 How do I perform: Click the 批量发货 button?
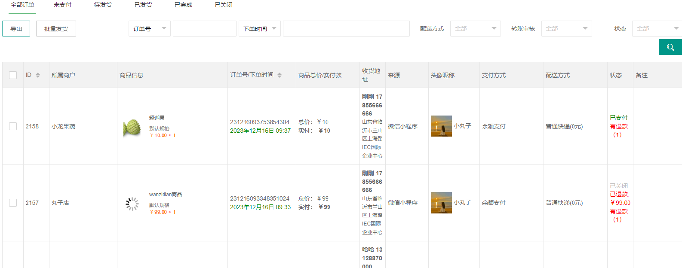56,29
